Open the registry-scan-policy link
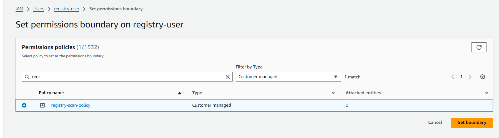Image resolution: width=499 pixels, height=138 pixels. pyautogui.click(x=71, y=105)
